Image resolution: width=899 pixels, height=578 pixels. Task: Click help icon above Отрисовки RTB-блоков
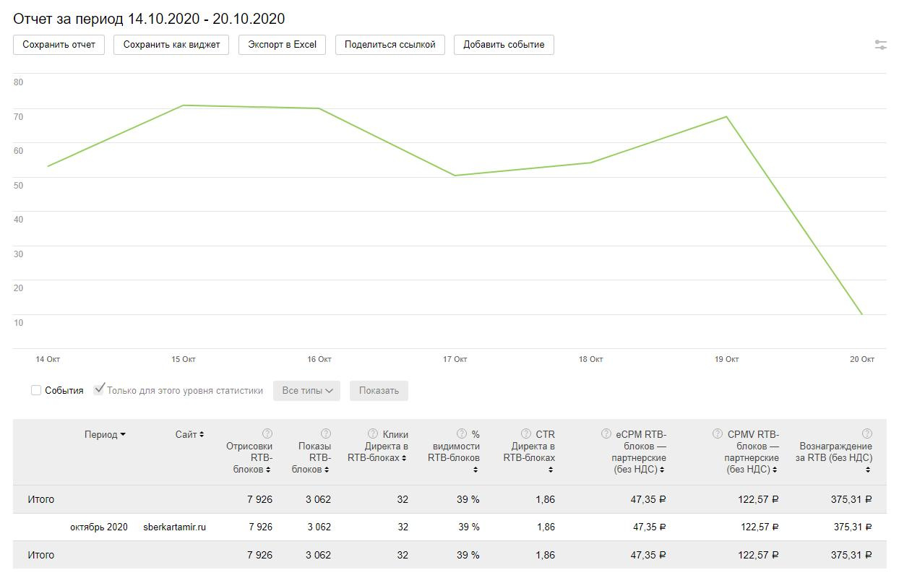[x=267, y=433]
